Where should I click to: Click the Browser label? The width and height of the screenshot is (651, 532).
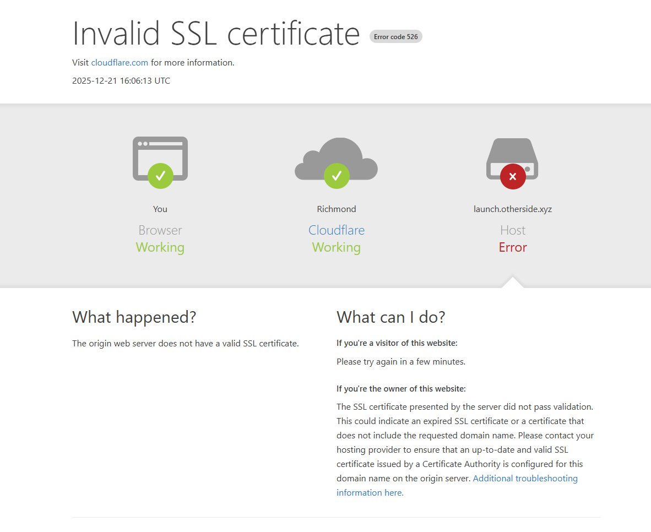coord(160,230)
